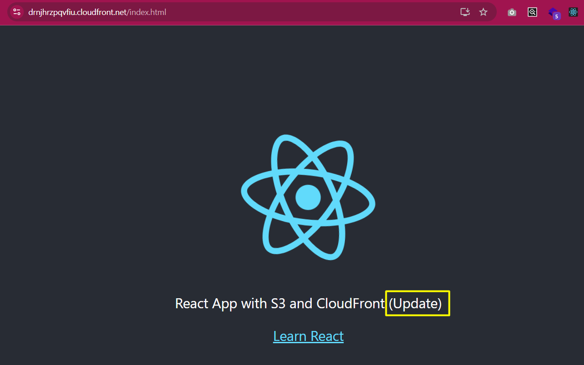Click the center nucleus of React logo
This screenshot has height=365, width=584.
(308, 197)
